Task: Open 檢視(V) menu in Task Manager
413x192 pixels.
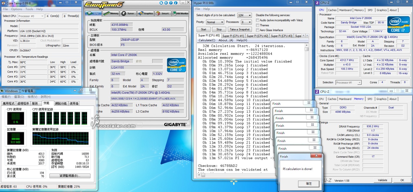Action: point(32,97)
